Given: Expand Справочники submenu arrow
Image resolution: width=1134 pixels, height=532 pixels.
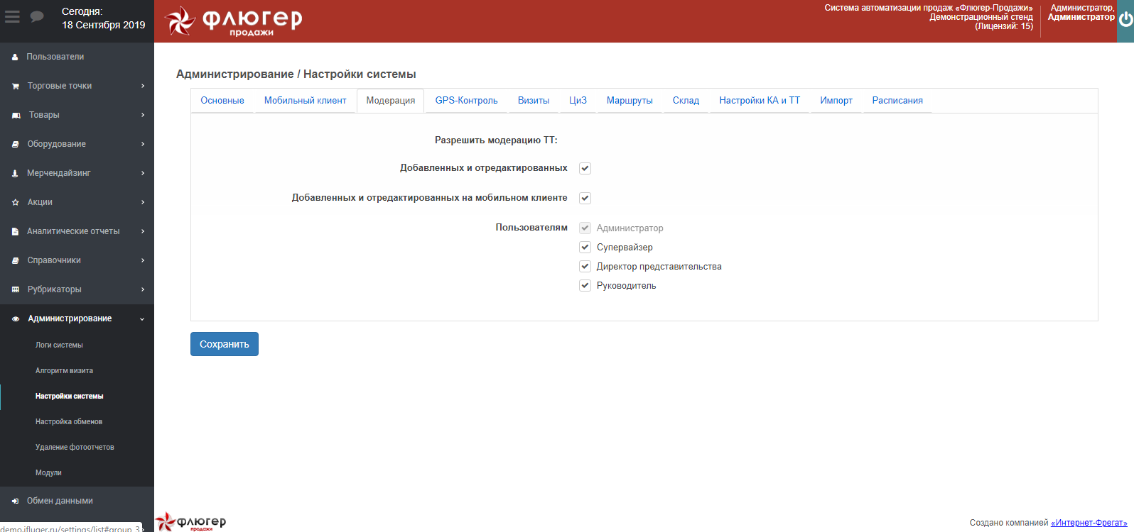Looking at the screenshot, I should point(143,260).
